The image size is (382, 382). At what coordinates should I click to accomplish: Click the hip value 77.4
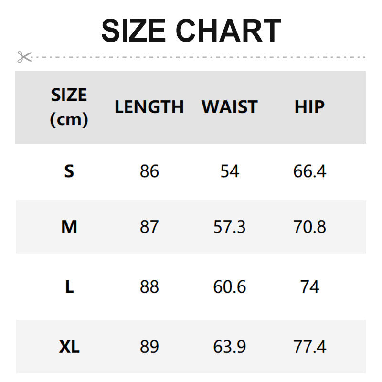pos(309,347)
